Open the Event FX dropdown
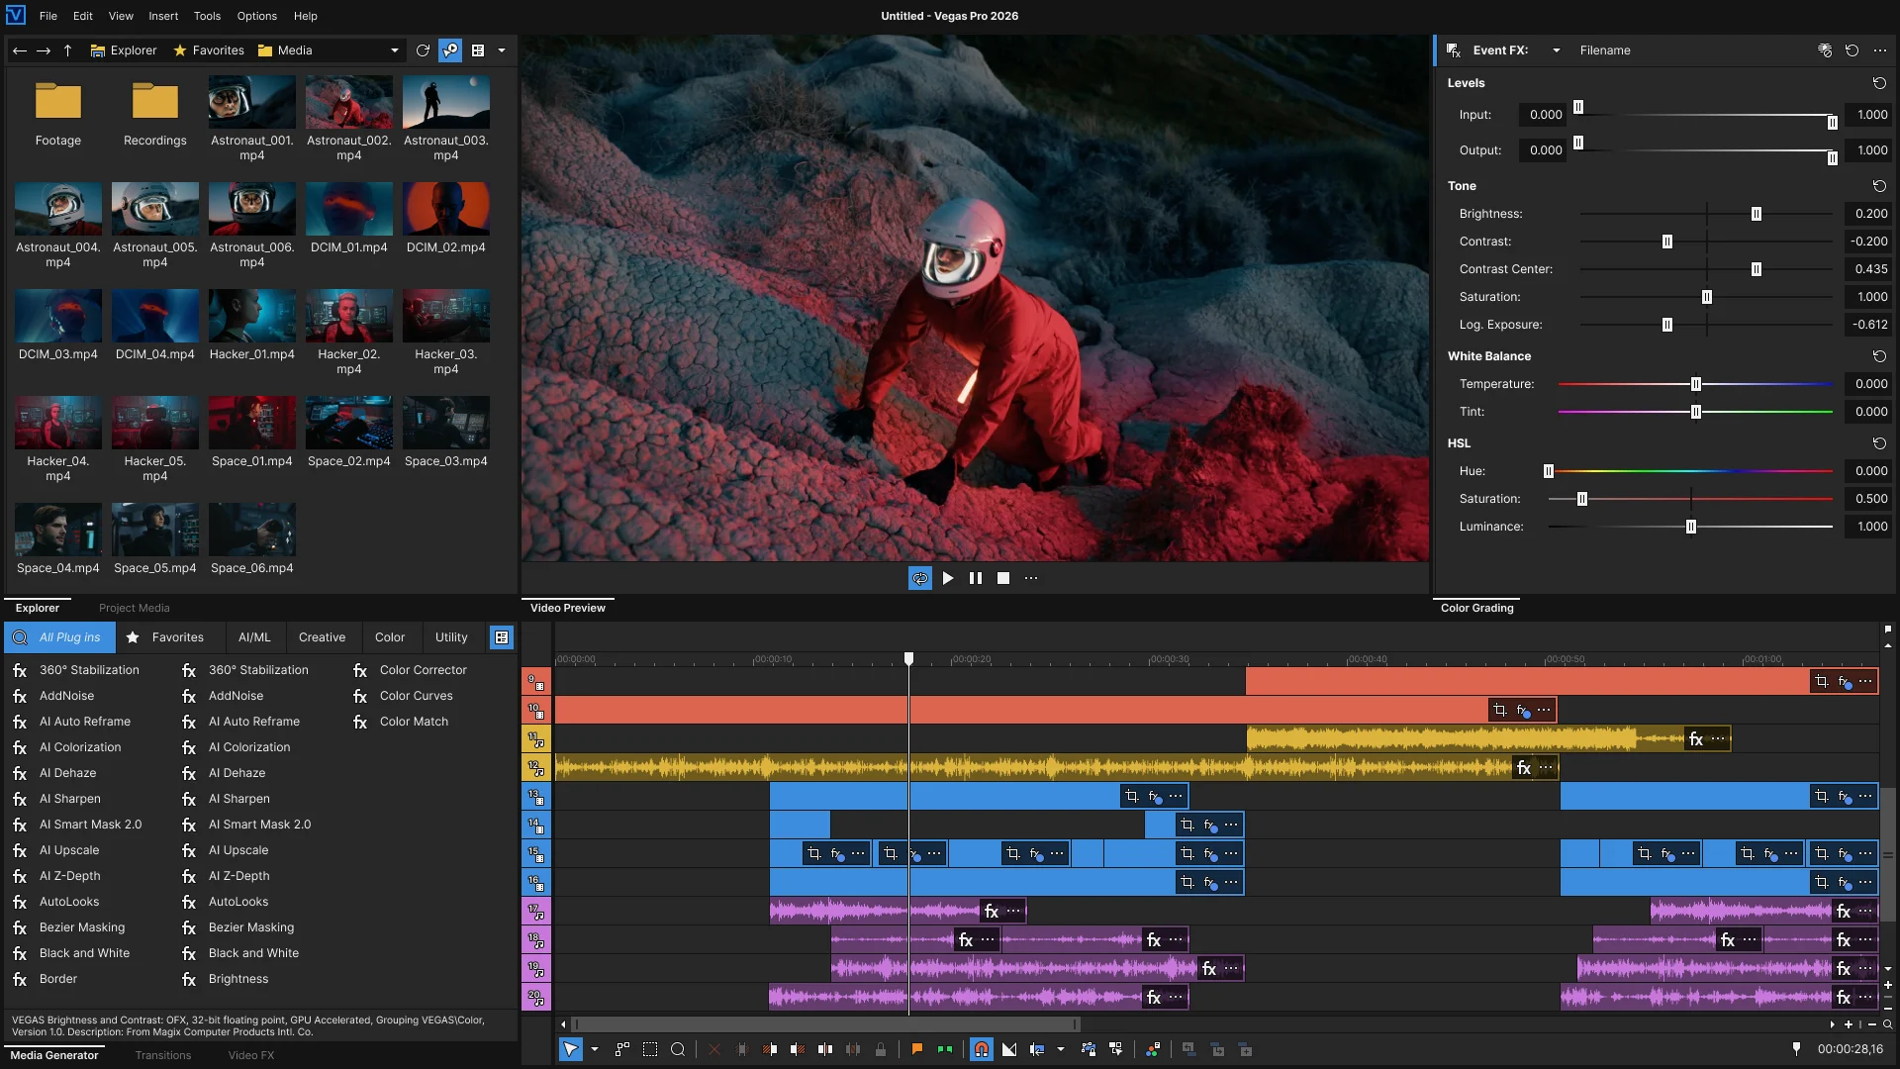This screenshot has height=1069, width=1900. 1558,50
